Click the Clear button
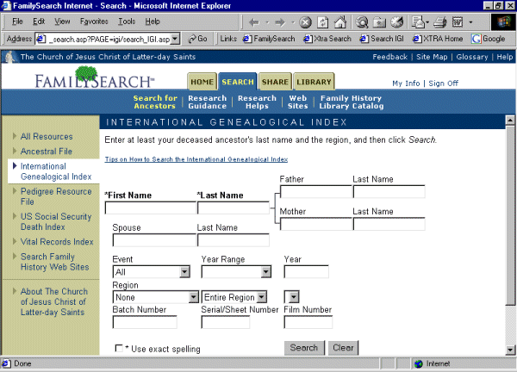Image resolution: width=517 pixels, height=372 pixels. pyautogui.click(x=343, y=348)
